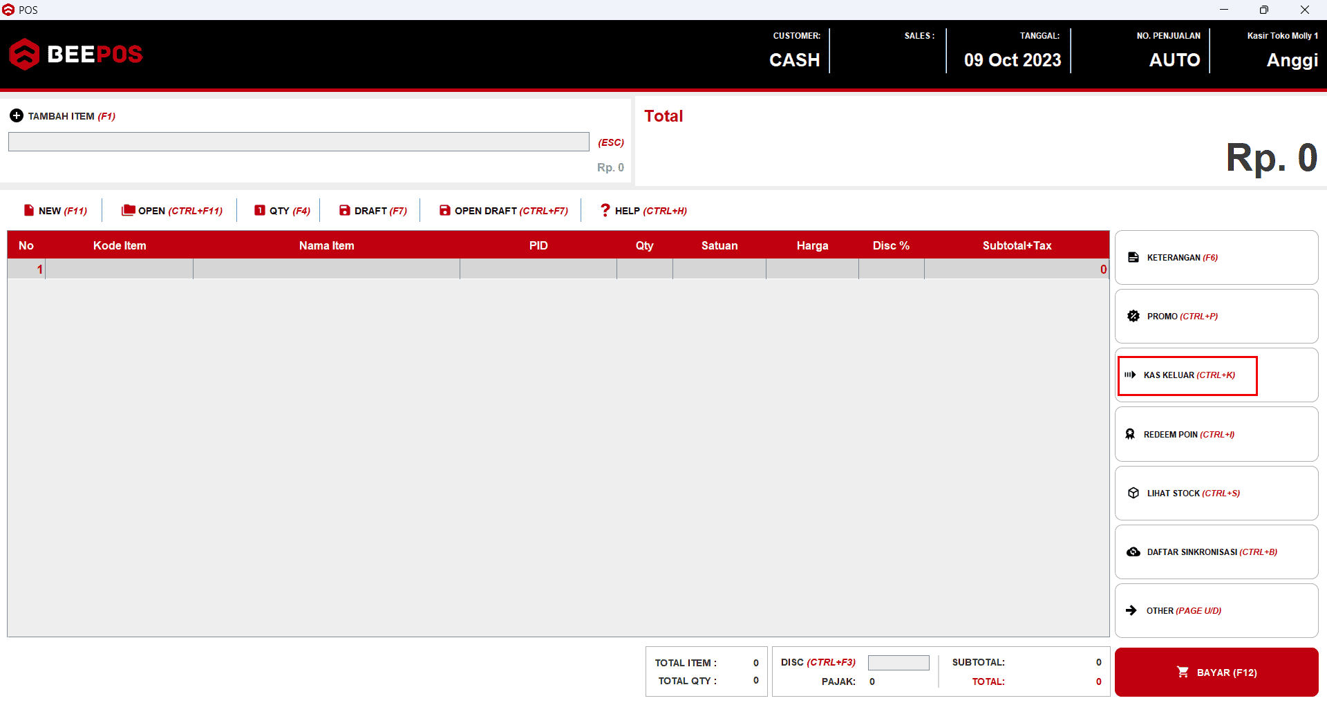Screen dimensions: 1327x705
Task: Click the TOTAL ITEM : label
Action: point(686,663)
